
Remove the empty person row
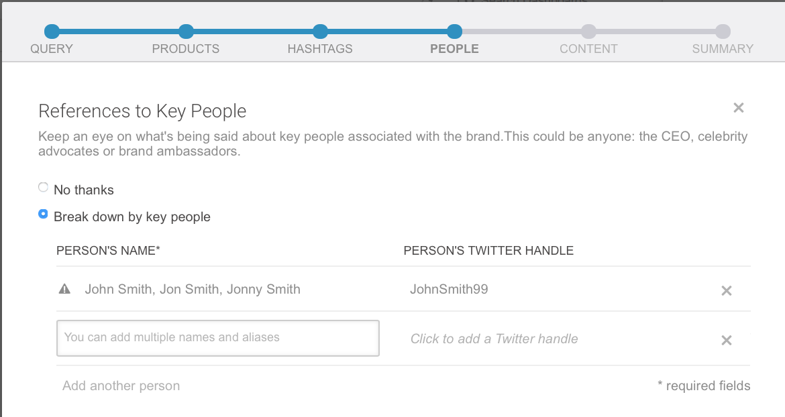tap(727, 340)
